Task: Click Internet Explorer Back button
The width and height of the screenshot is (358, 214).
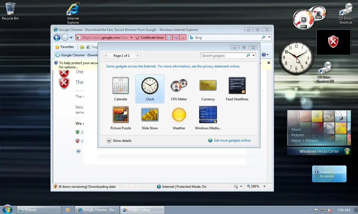Action: tap(57, 37)
